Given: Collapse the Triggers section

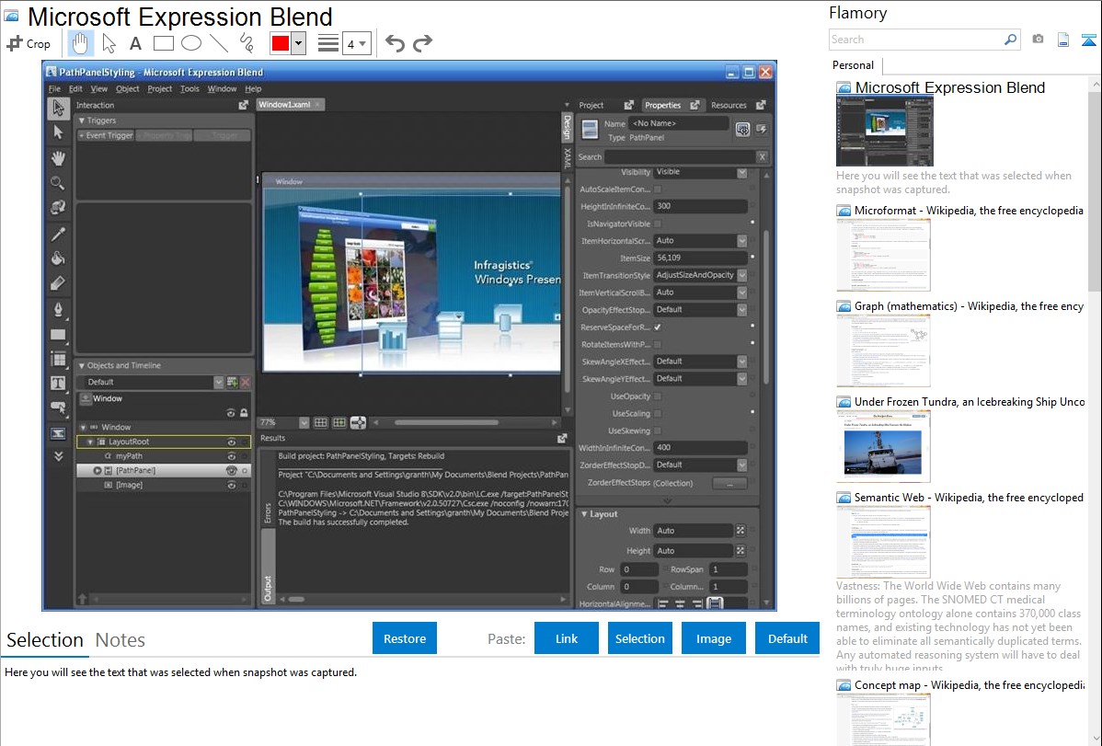Looking at the screenshot, I should 82,121.
